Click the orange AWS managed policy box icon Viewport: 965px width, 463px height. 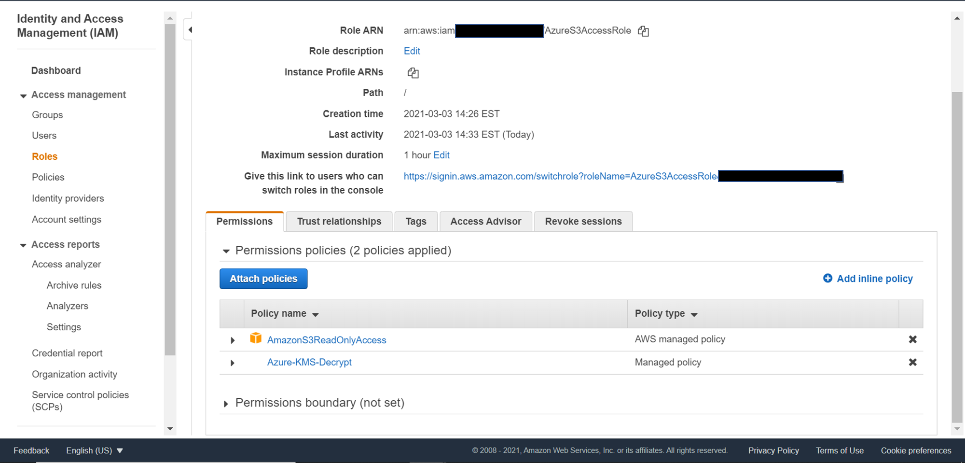[x=256, y=338]
